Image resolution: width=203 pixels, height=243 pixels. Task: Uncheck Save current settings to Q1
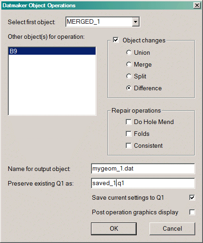(192, 197)
